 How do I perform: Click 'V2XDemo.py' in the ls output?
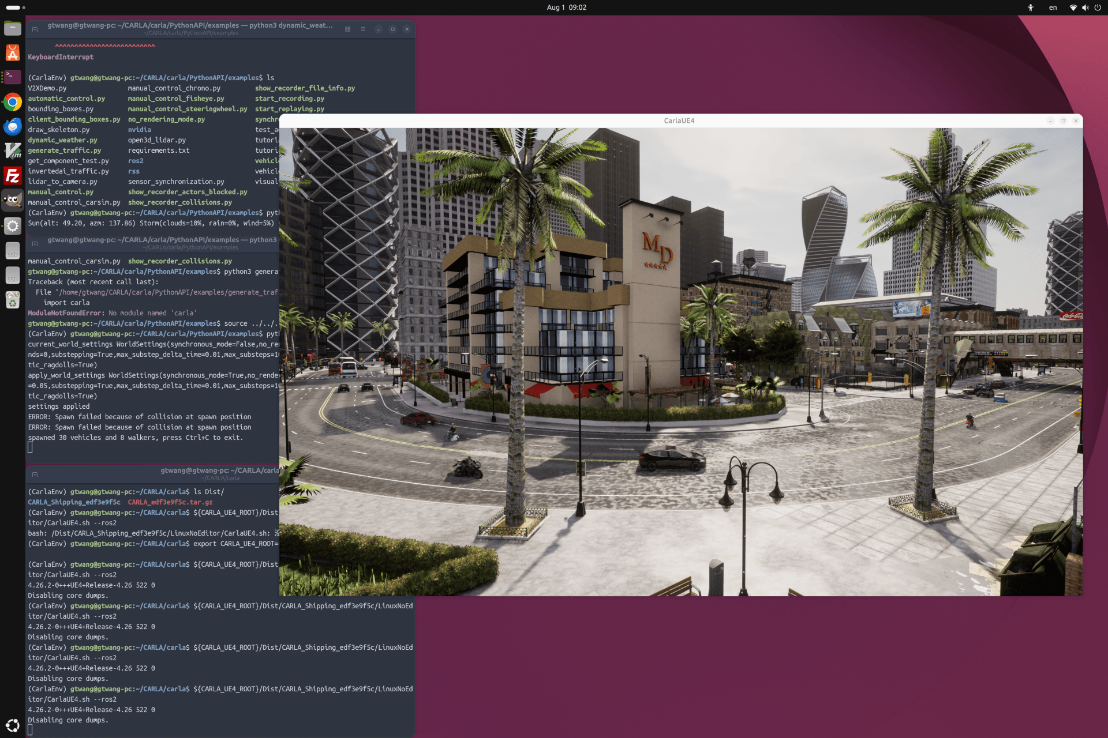click(x=47, y=88)
